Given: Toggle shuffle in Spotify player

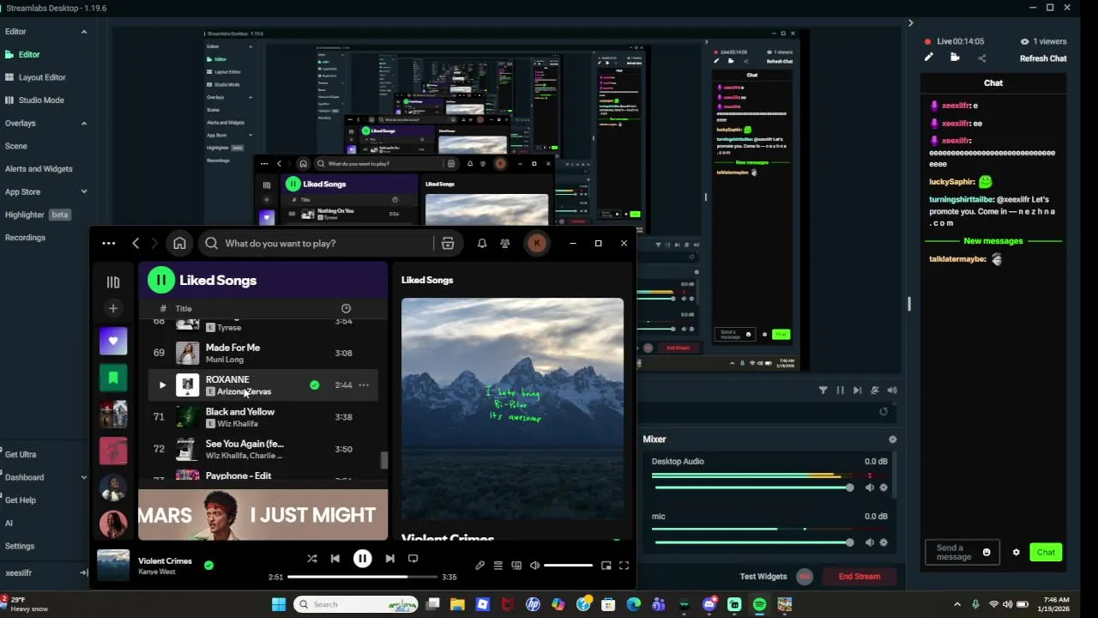Looking at the screenshot, I should 312,558.
